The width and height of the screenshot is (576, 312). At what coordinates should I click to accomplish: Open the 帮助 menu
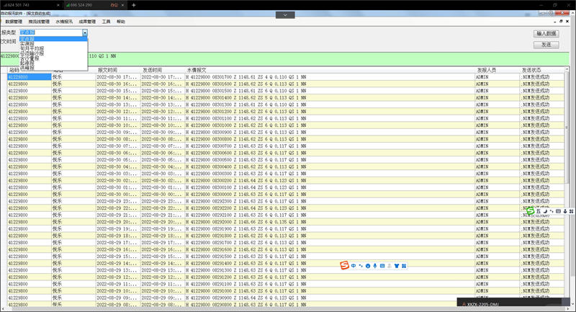pos(121,22)
